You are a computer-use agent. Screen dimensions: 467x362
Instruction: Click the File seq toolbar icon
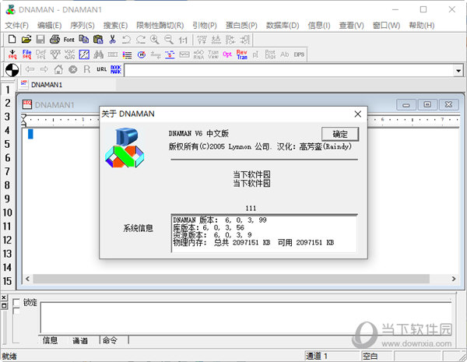pos(26,54)
